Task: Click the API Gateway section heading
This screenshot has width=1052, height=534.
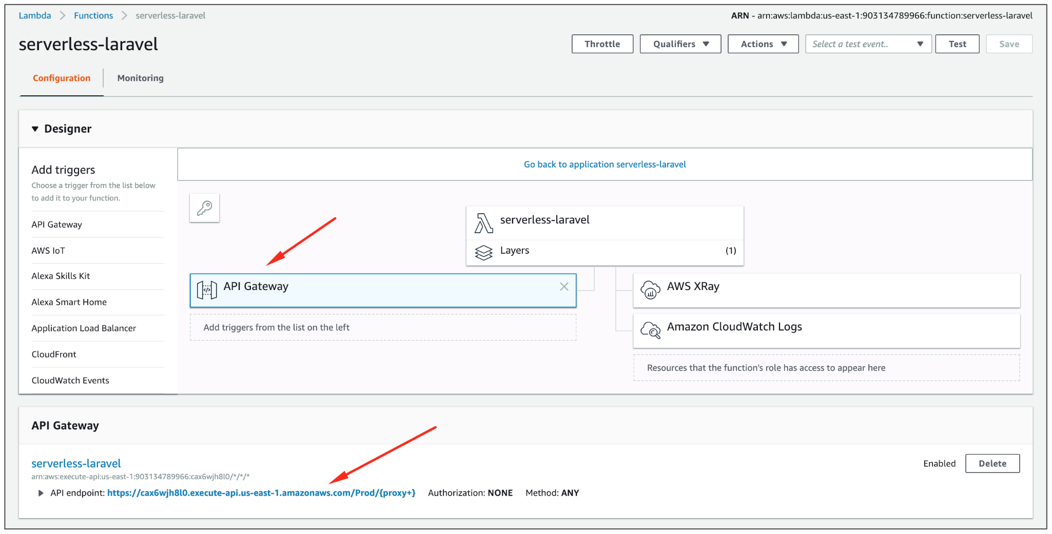Action: pos(65,425)
